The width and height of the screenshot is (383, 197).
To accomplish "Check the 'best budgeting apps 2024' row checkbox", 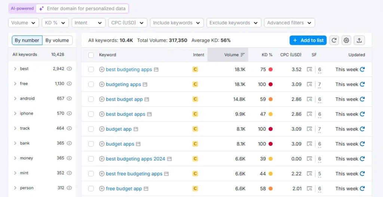I will pyautogui.click(x=91, y=159).
